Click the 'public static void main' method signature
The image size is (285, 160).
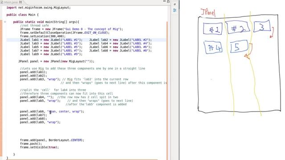(46, 22)
